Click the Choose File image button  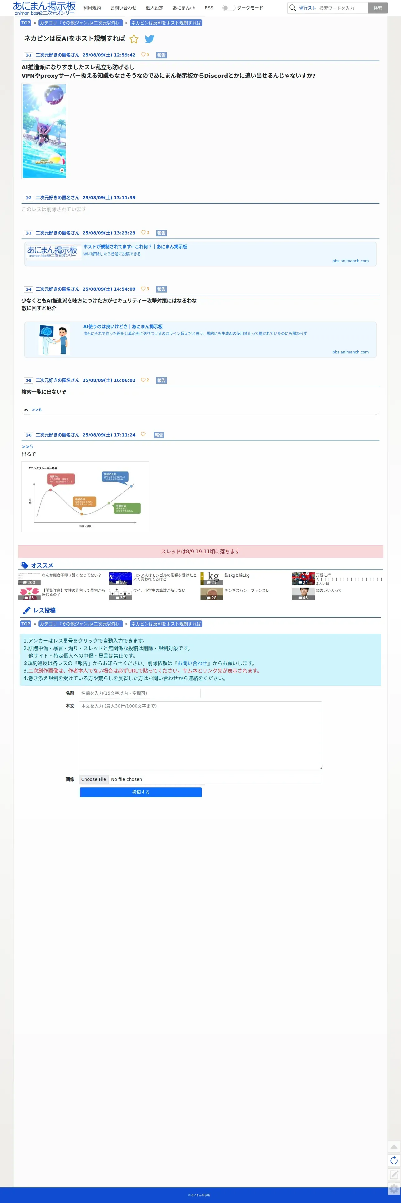[x=93, y=779]
